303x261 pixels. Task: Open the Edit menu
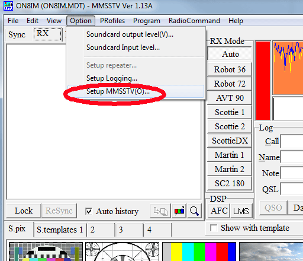point(33,21)
